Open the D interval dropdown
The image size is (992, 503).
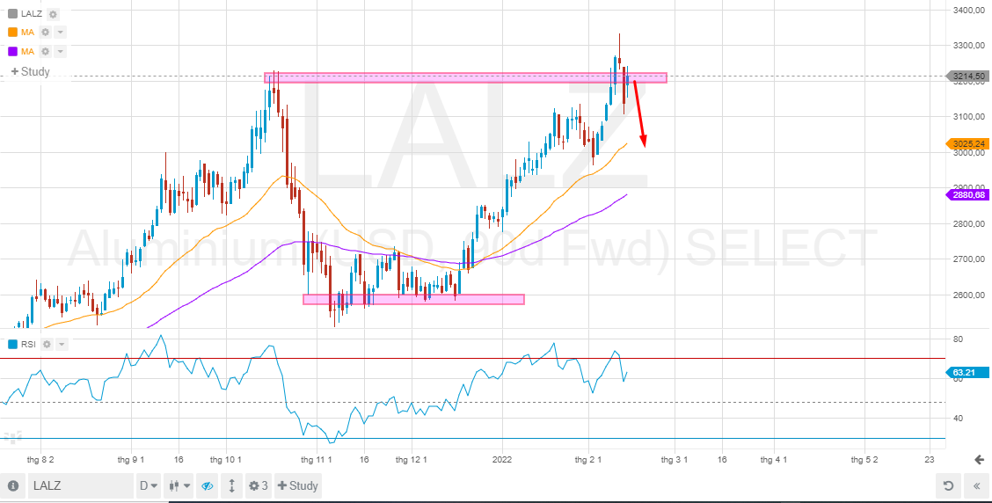pos(148,486)
